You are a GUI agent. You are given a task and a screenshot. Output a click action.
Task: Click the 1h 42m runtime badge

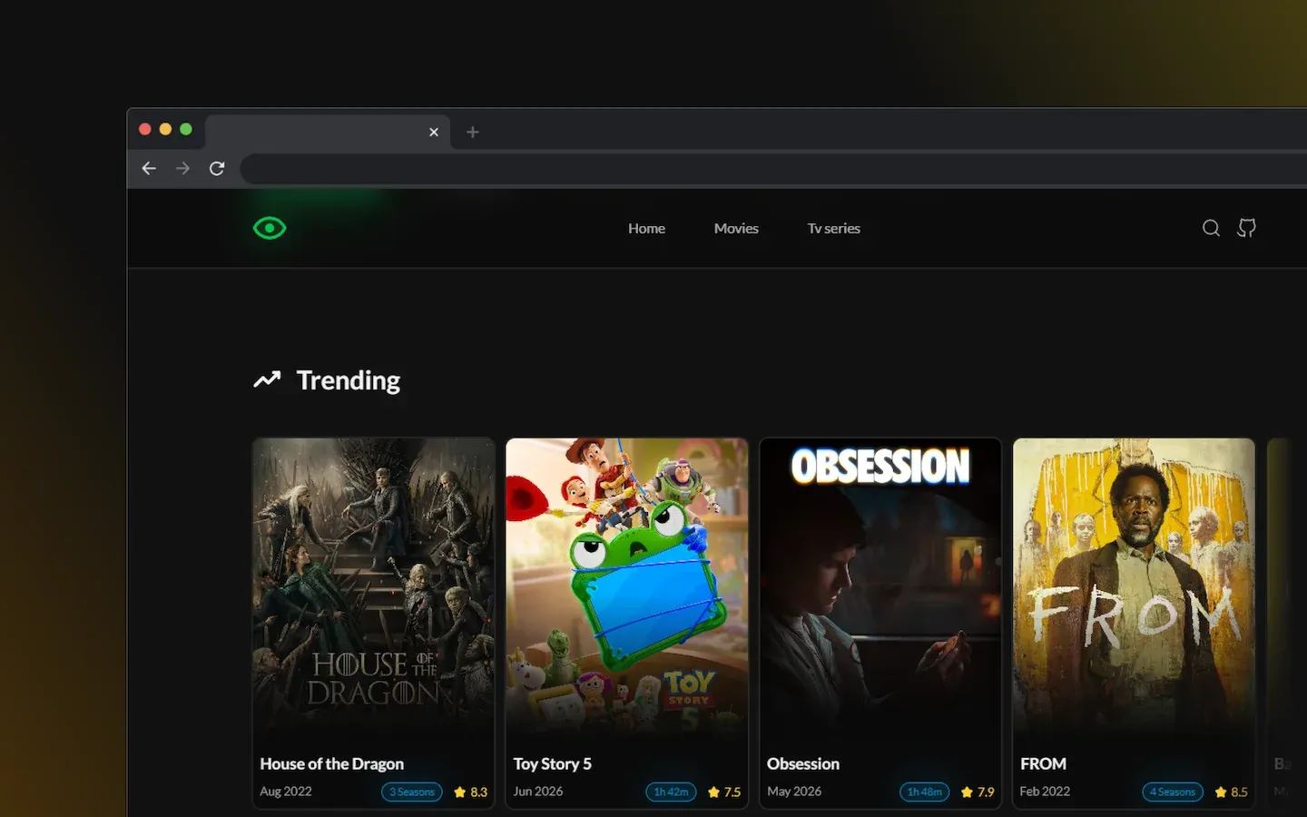coord(671,792)
